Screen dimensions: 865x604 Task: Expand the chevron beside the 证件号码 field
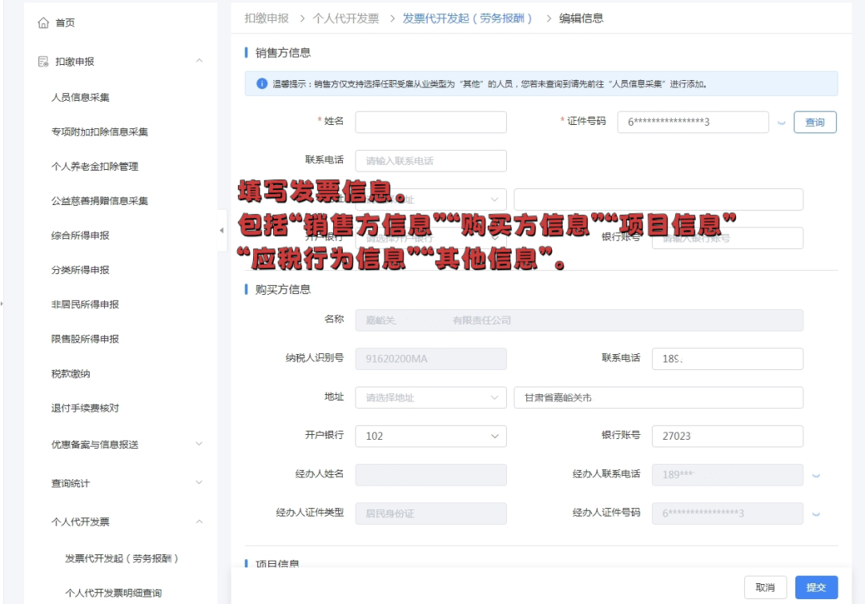(x=782, y=122)
